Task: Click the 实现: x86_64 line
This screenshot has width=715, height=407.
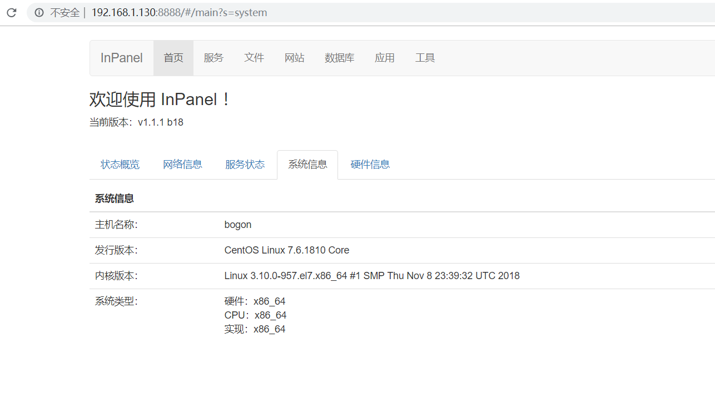Action: point(255,329)
